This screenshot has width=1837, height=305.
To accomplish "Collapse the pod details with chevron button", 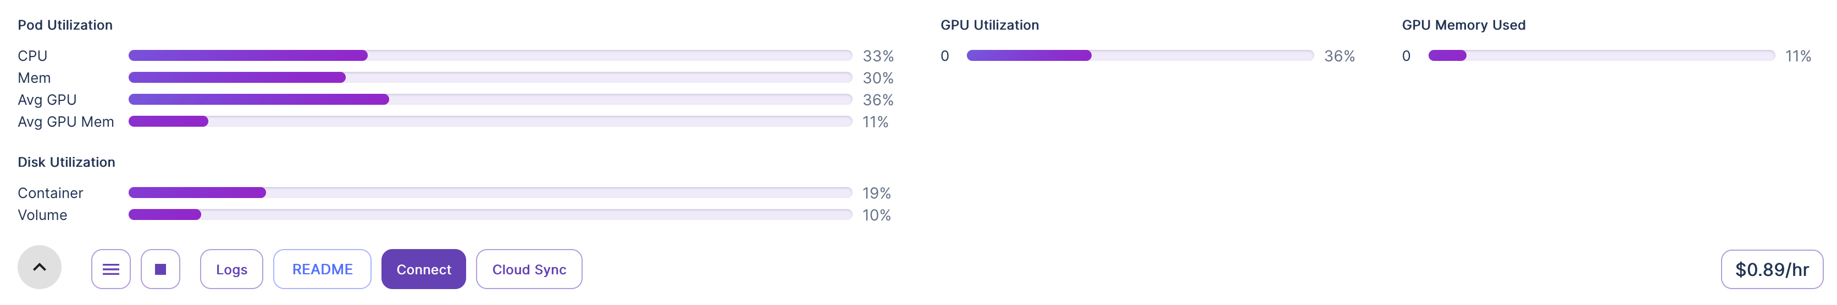I will [39, 267].
